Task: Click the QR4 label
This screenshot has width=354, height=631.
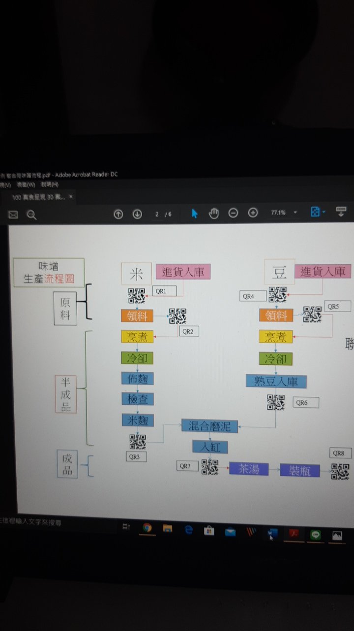Action: [253, 296]
